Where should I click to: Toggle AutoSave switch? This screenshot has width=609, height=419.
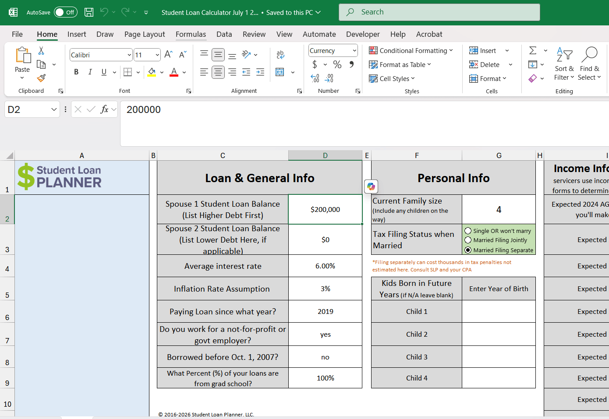tap(66, 12)
